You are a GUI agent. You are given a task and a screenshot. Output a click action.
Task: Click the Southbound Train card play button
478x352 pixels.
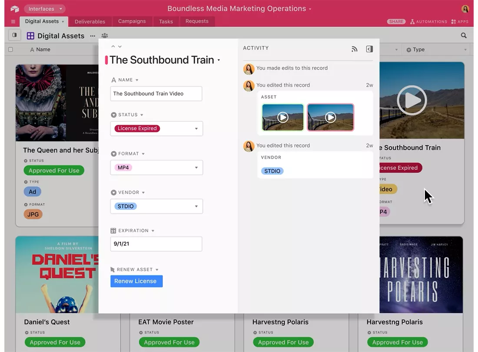coord(412,100)
